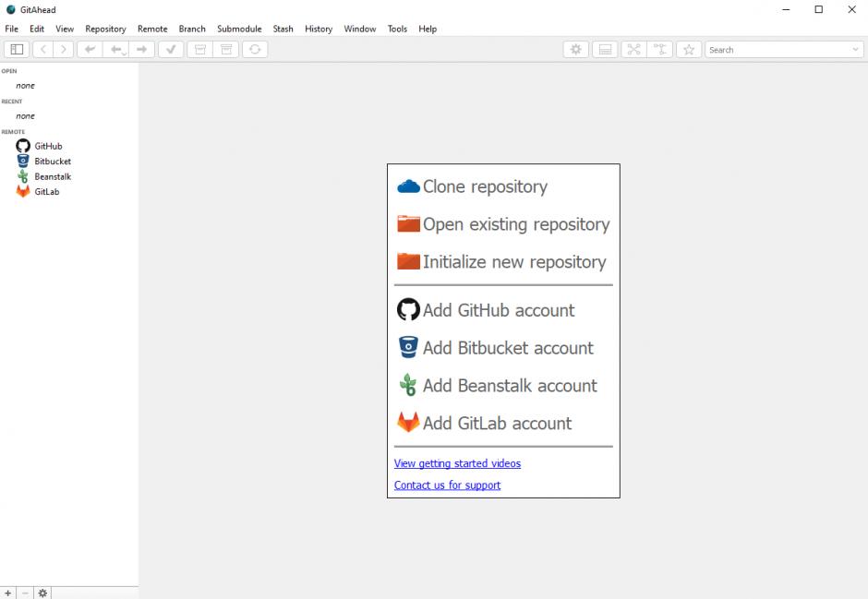Open the Edit menu
The image size is (868, 599).
coord(37,29)
